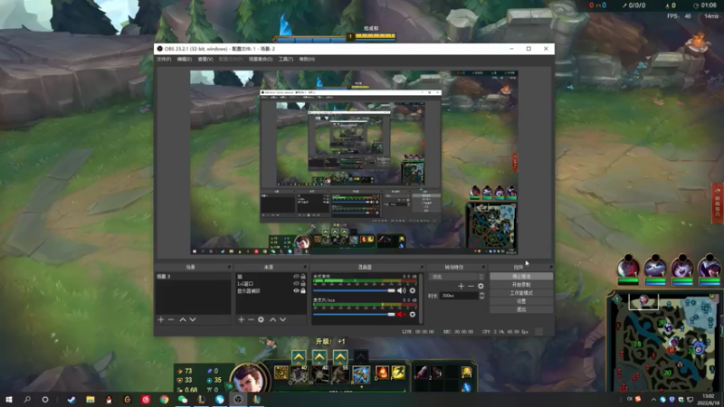Pop out the Scene Transitions dock icon
The image size is (724, 407).
[483, 267]
